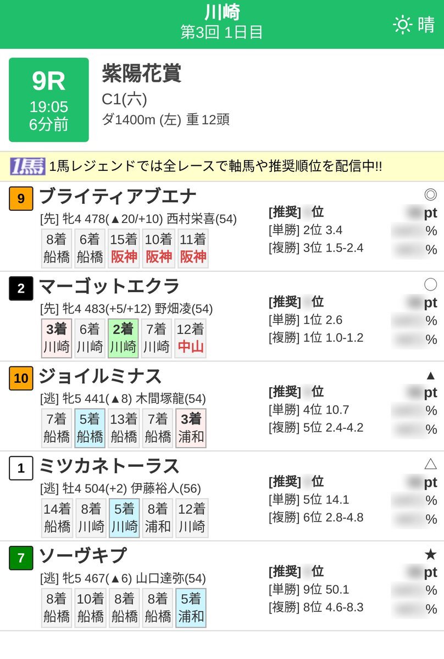Image resolution: width=444 pixels, height=659 pixels.
Task: Open ミツカネトーラス's blue 5着 川崎 result
Action: 124,518
